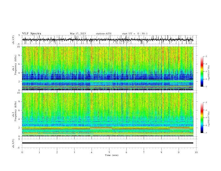The image size is (221, 171).
Task: Click time axis tick label "10"
Action: [196, 152]
